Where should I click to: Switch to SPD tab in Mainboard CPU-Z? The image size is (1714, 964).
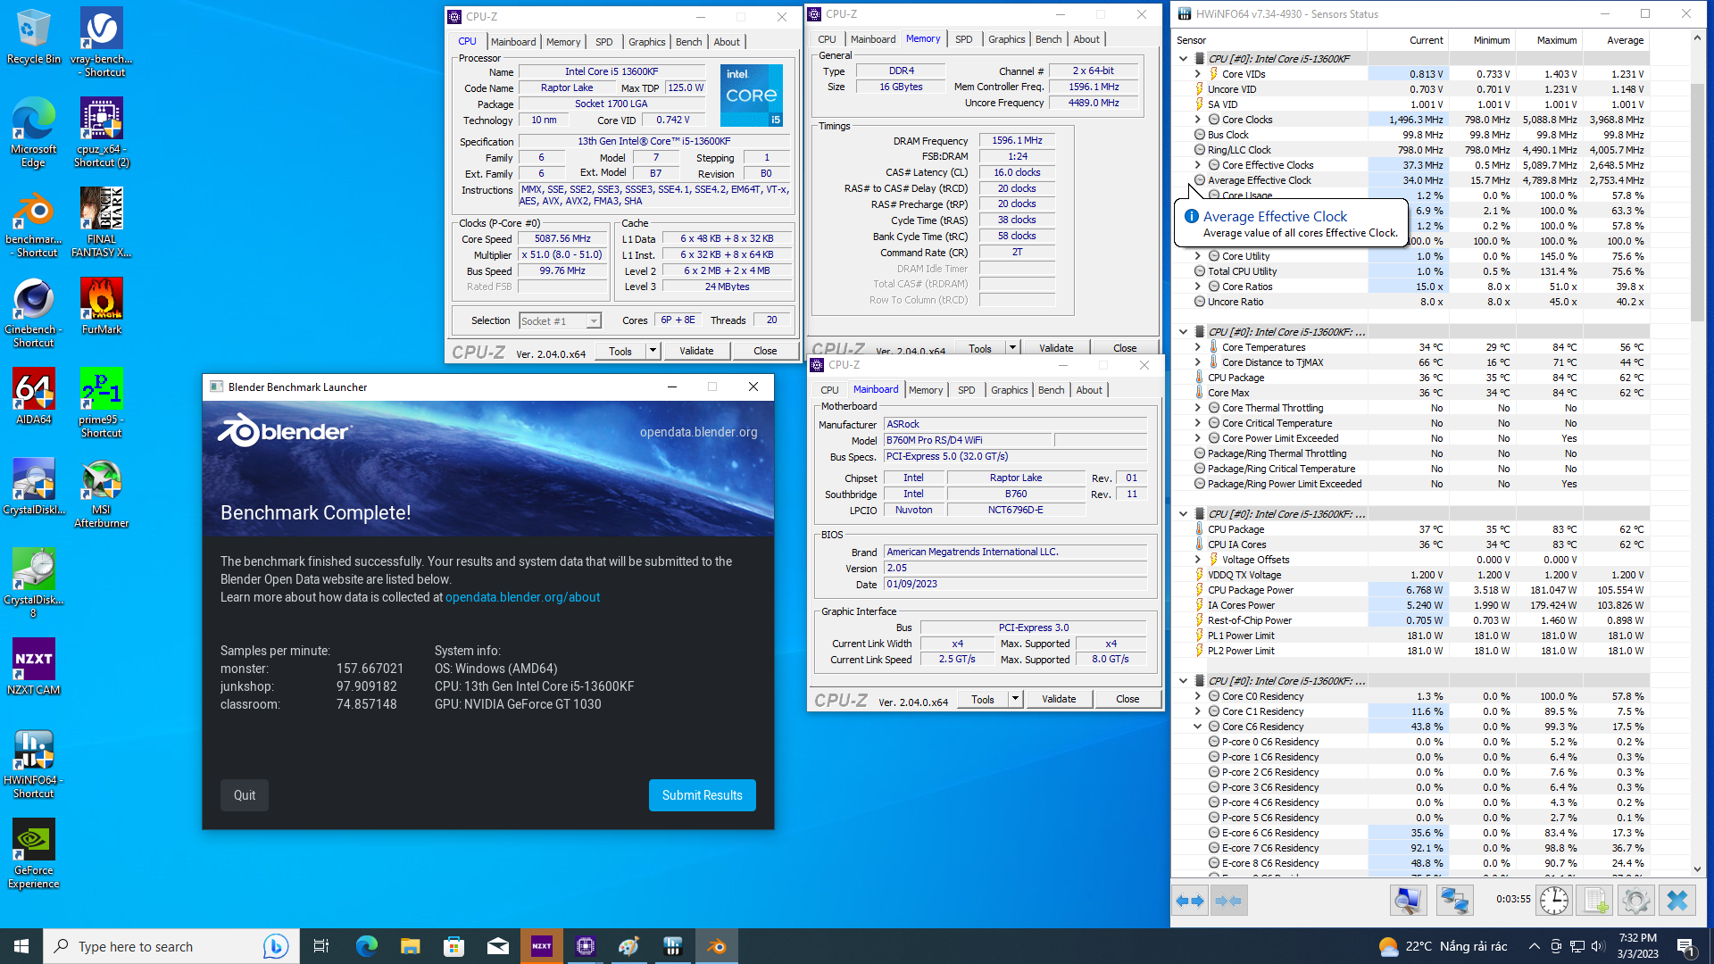(x=966, y=390)
